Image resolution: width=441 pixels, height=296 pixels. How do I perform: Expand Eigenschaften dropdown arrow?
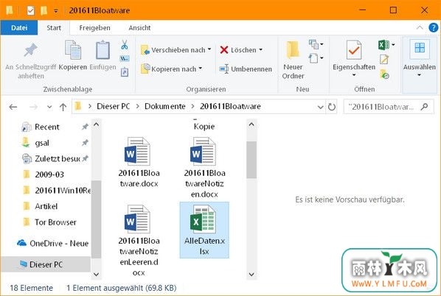pyautogui.click(x=354, y=75)
